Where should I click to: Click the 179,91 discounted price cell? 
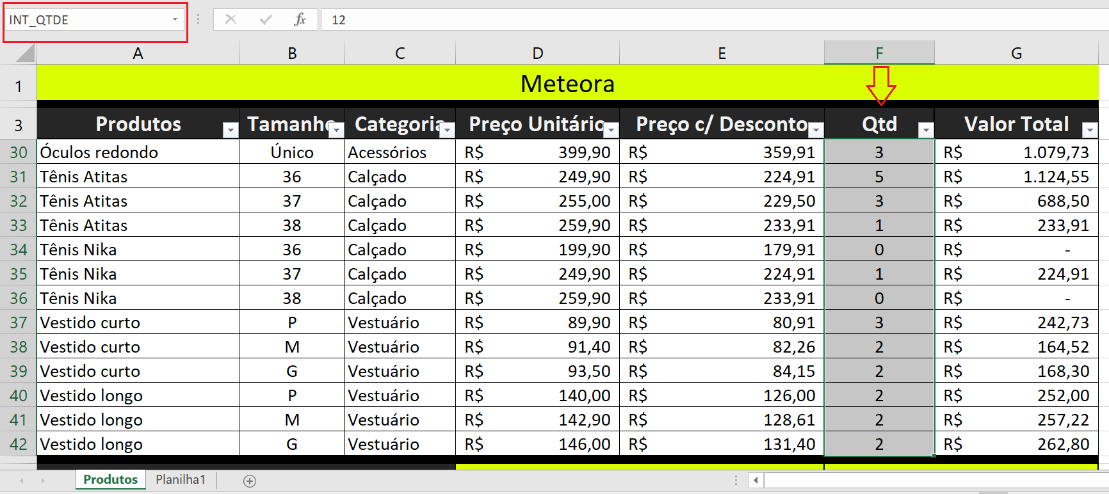click(x=722, y=250)
